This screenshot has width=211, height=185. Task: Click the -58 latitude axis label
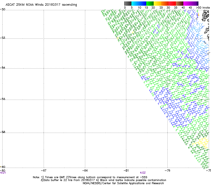pos(3,132)
